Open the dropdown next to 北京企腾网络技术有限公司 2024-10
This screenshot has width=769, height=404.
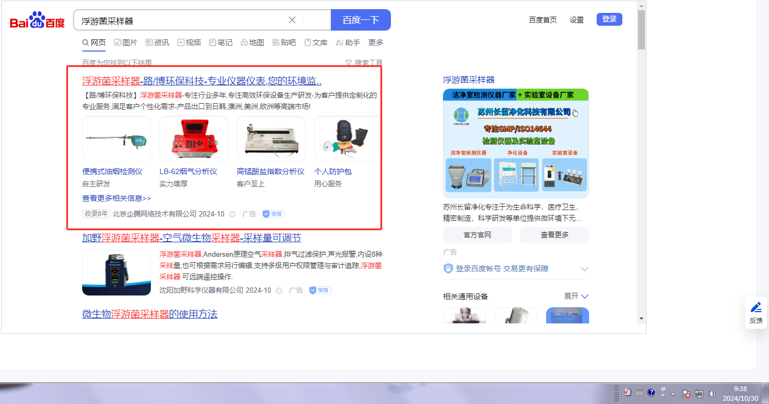pos(233,214)
